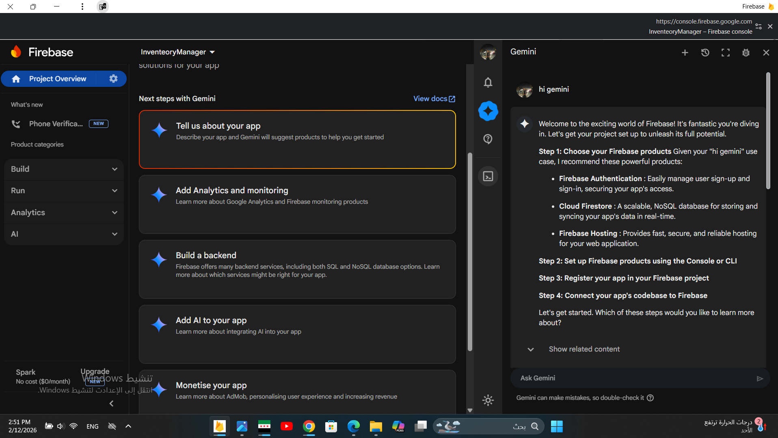This screenshot has width=778, height=438.
Task: Open the help question mark icon
Action: pos(488,139)
